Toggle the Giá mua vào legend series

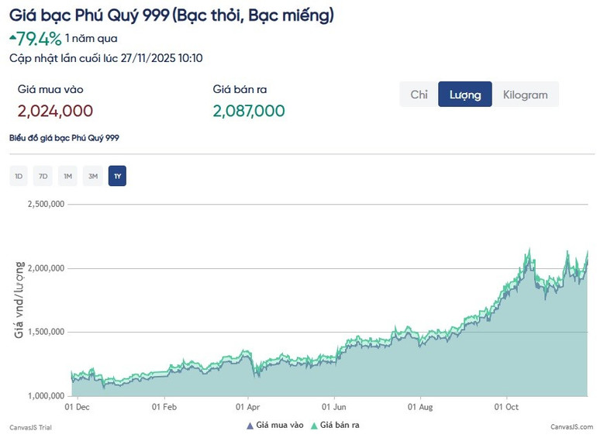coord(274,425)
